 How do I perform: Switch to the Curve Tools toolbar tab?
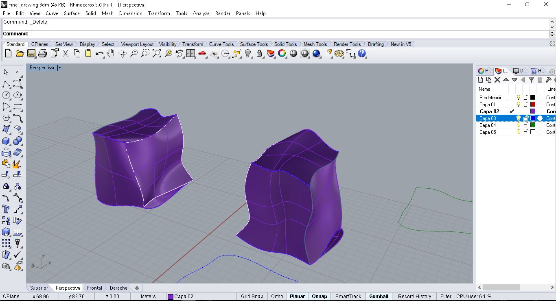tap(221, 44)
